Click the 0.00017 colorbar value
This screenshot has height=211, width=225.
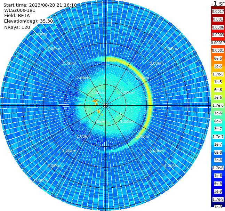(x=218, y=43)
